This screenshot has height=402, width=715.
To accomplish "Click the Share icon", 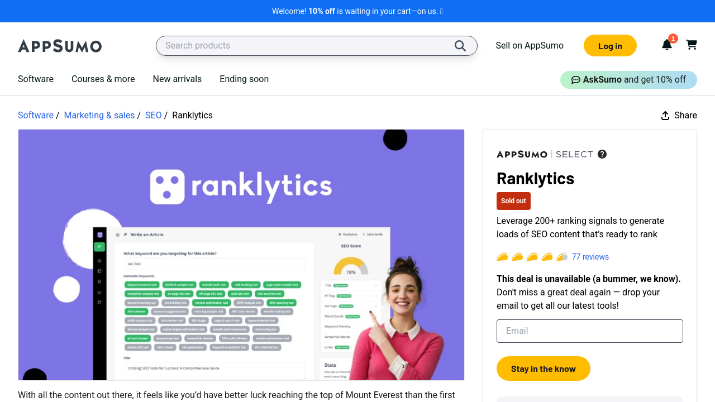I will pos(665,116).
